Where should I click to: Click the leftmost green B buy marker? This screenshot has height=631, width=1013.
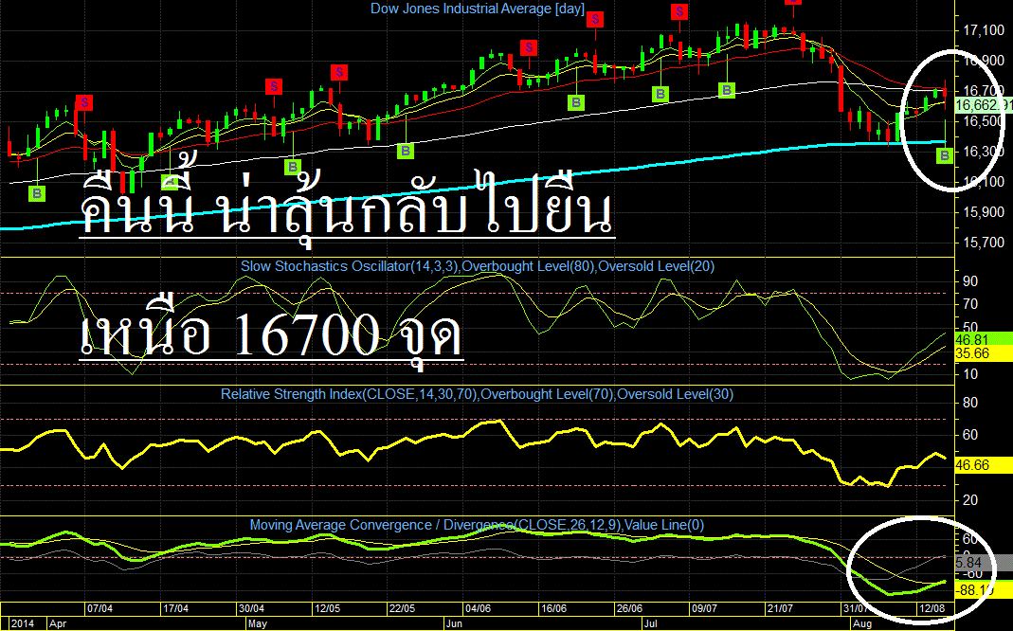coord(38,193)
